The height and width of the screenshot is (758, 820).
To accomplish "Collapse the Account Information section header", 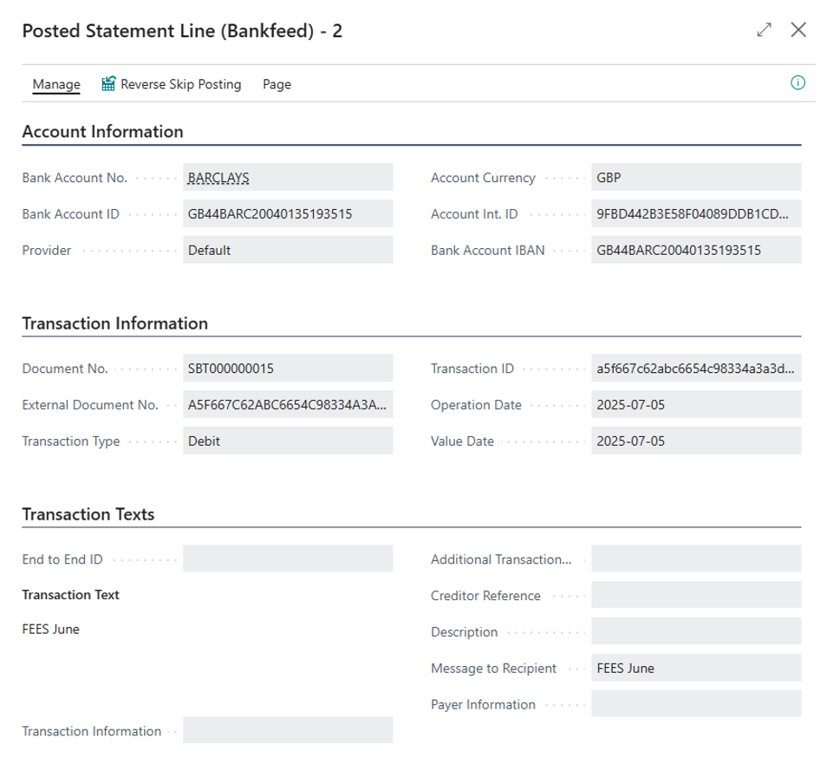I will (x=102, y=131).
